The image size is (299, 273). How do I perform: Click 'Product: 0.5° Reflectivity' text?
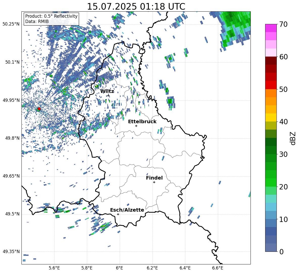51,16
